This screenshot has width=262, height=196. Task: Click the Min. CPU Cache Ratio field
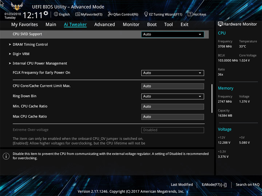[x=172, y=106]
